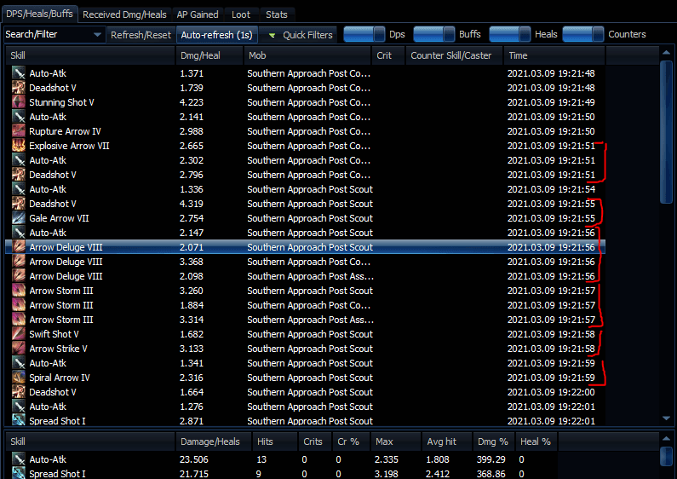Sort the log by the Time column header
The width and height of the screenshot is (677, 479).
click(554, 55)
